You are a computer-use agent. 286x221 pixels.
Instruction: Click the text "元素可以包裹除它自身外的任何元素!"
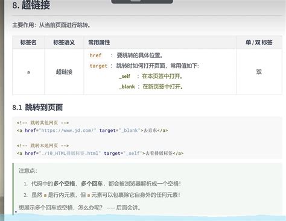coord(136,195)
